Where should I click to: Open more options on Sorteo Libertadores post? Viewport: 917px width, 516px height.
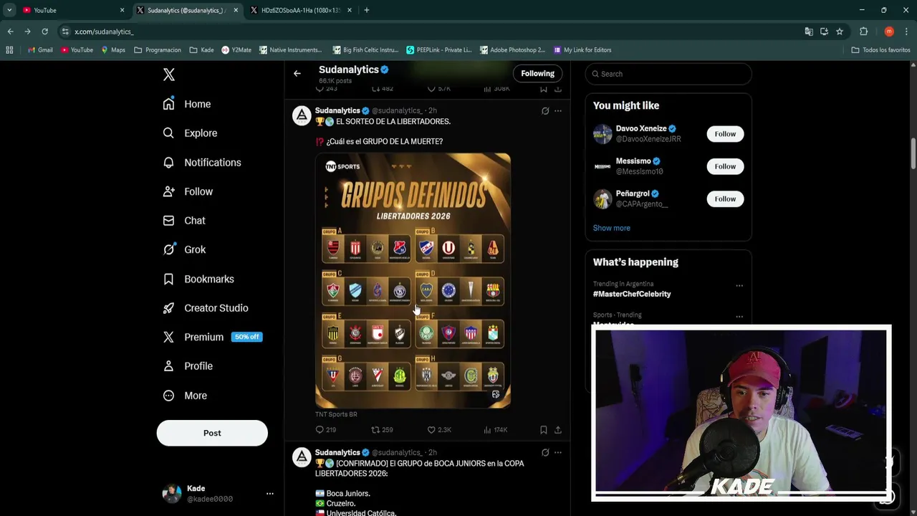(558, 111)
